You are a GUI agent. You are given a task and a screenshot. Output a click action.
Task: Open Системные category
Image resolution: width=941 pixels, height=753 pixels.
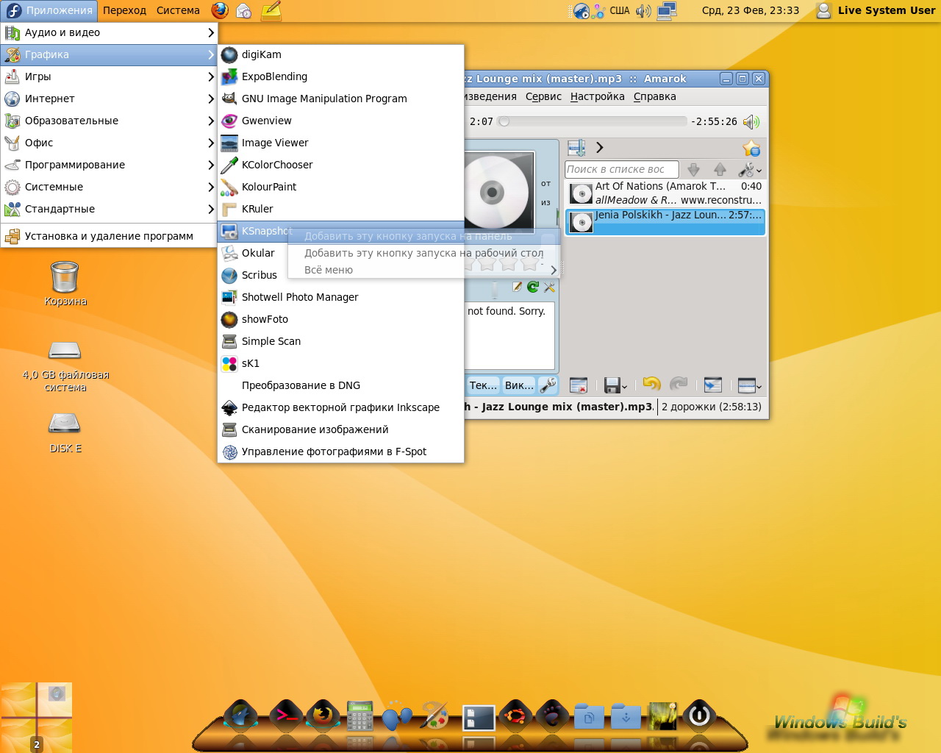(x=110, y=187)
